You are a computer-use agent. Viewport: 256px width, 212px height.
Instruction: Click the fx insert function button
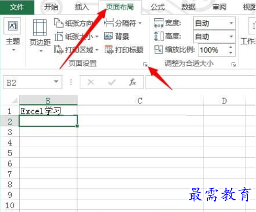(x=132, y=82)
